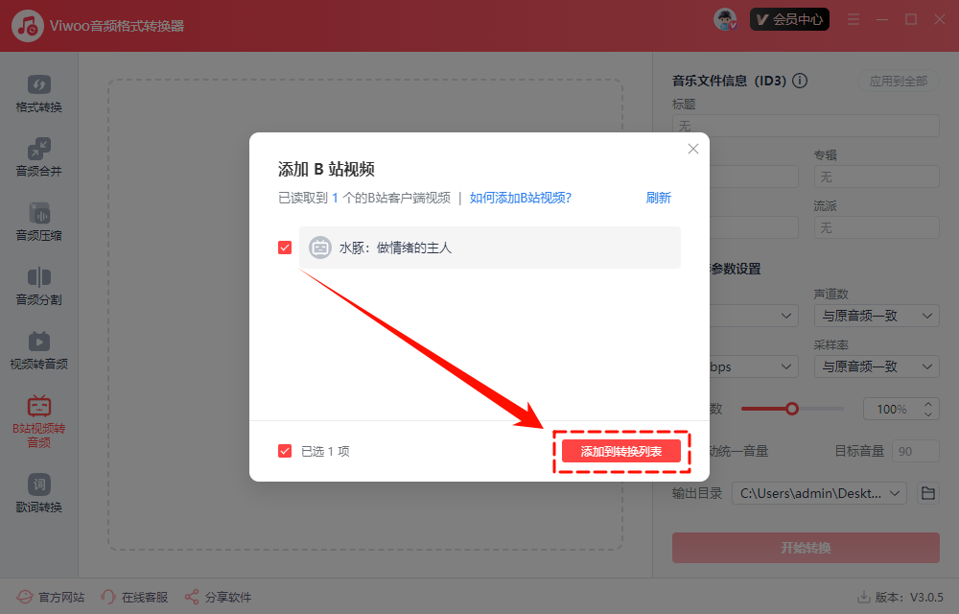Open the output folder browse icon
Screen dimensions: 959x614
point(926,492)
